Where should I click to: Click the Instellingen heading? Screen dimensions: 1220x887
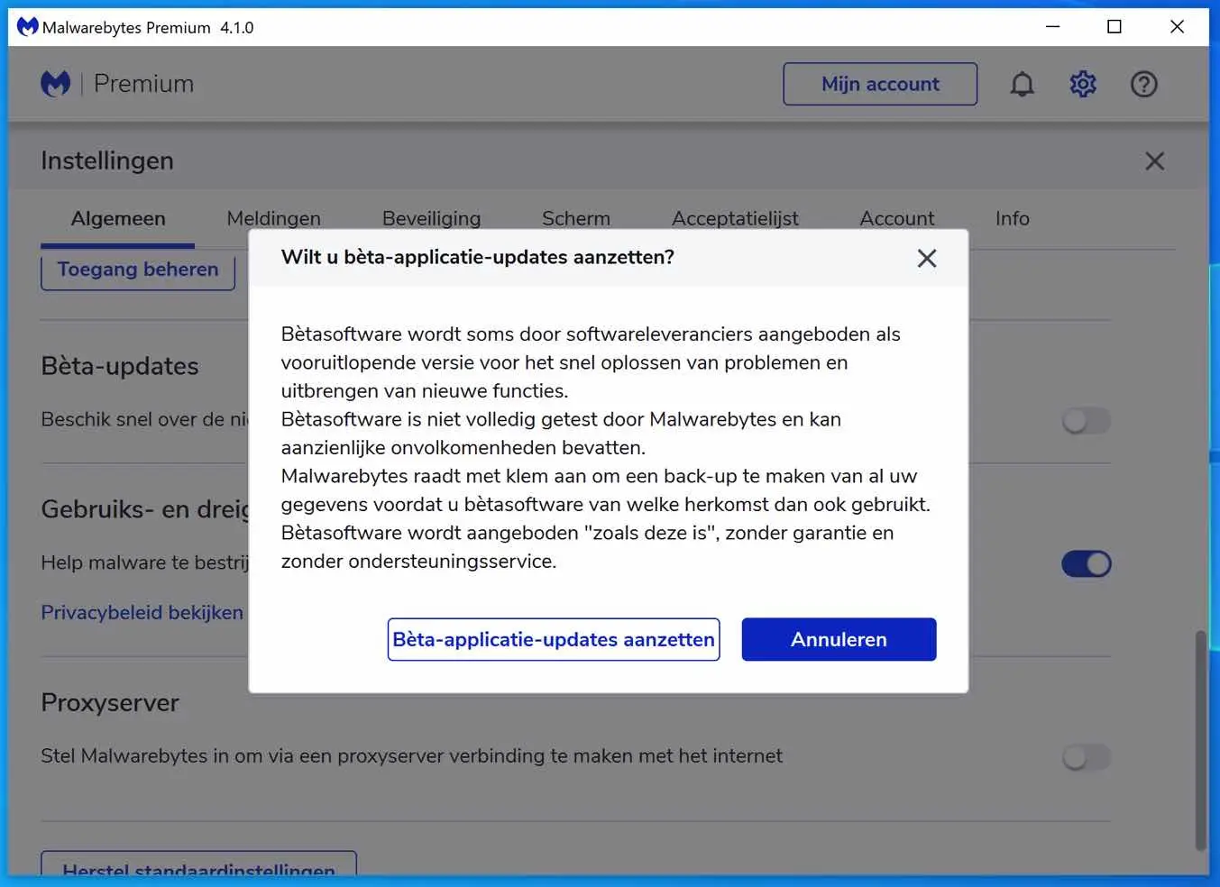(107, 160)
